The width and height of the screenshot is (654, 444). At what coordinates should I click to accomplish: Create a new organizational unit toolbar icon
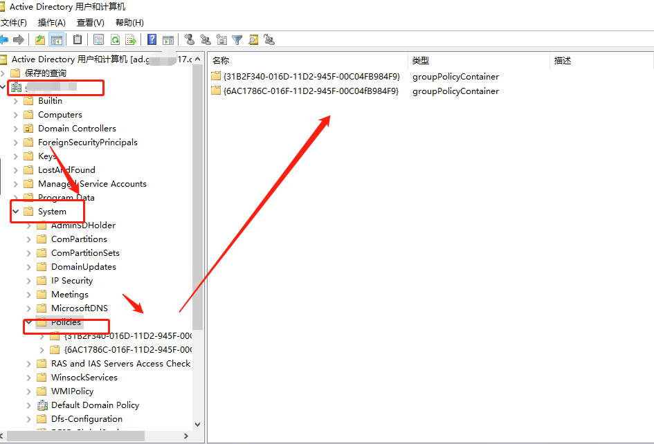pyautogui.click(x=221, y=40)
